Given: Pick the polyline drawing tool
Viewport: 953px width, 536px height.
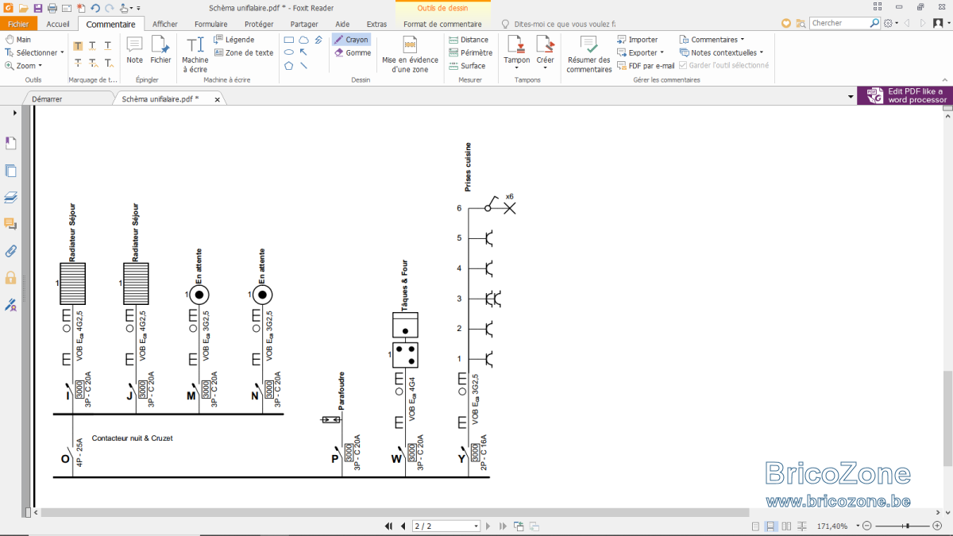Looking at the screenshot, I should pyautogui.click(x=318, y=40).
